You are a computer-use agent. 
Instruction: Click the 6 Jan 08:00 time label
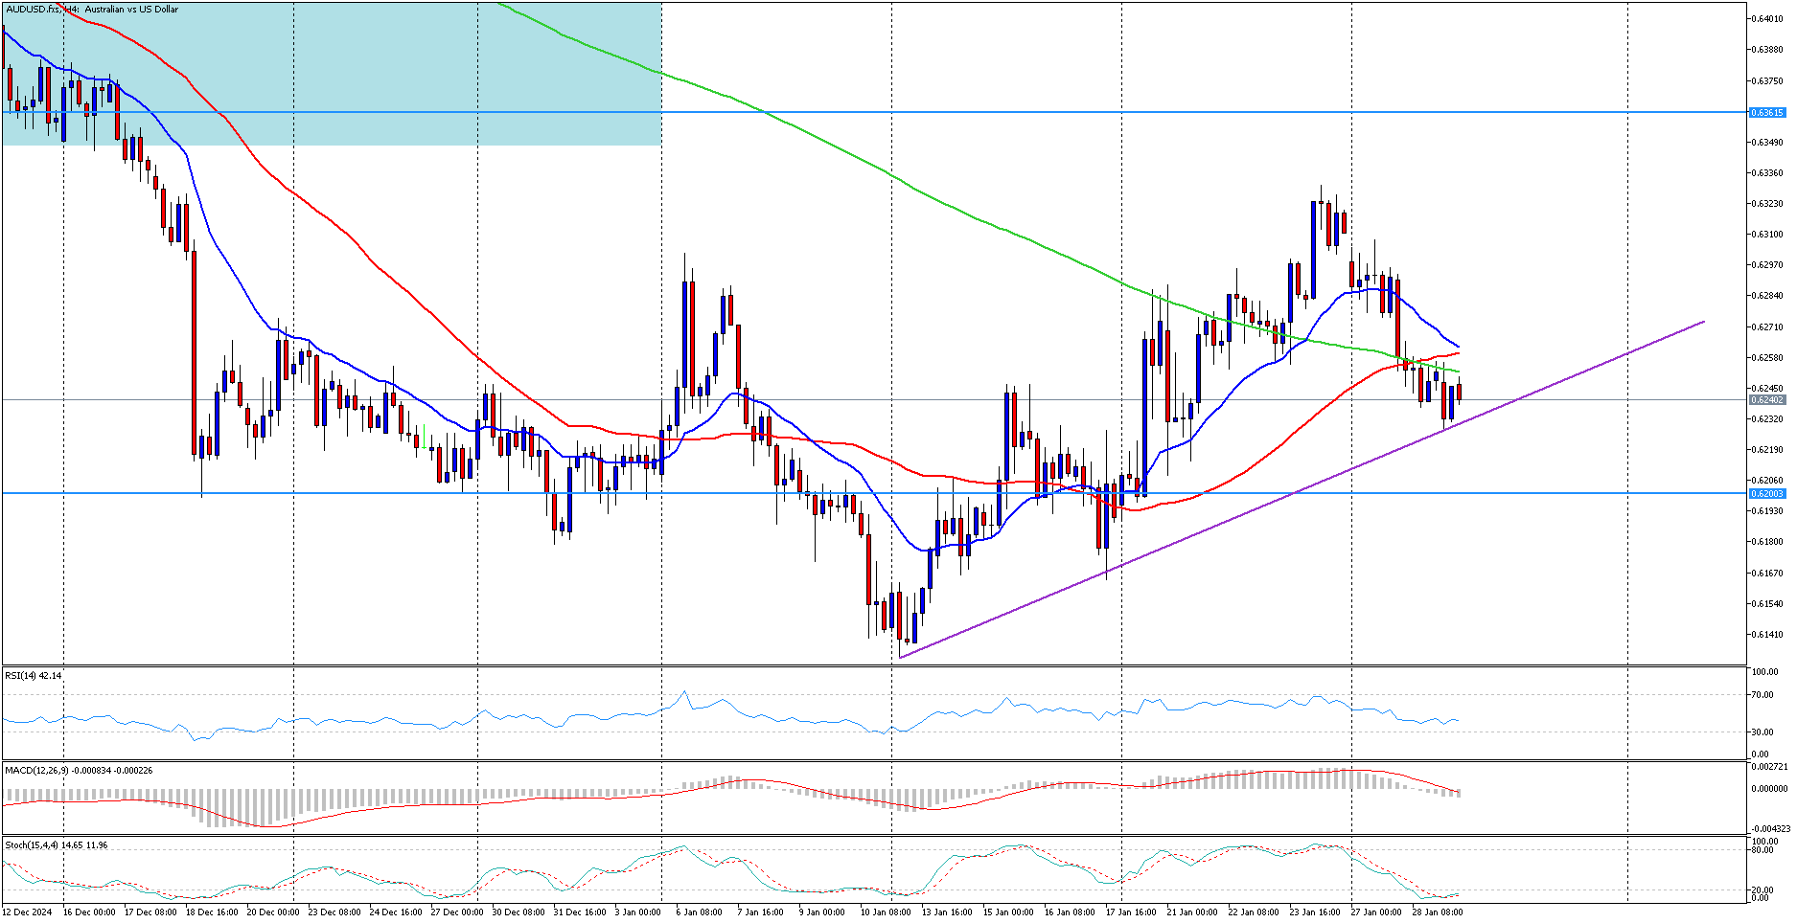click(x=699, y=912)
